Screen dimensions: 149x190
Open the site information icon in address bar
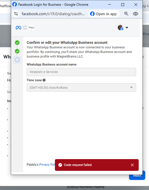pos(16,14)
